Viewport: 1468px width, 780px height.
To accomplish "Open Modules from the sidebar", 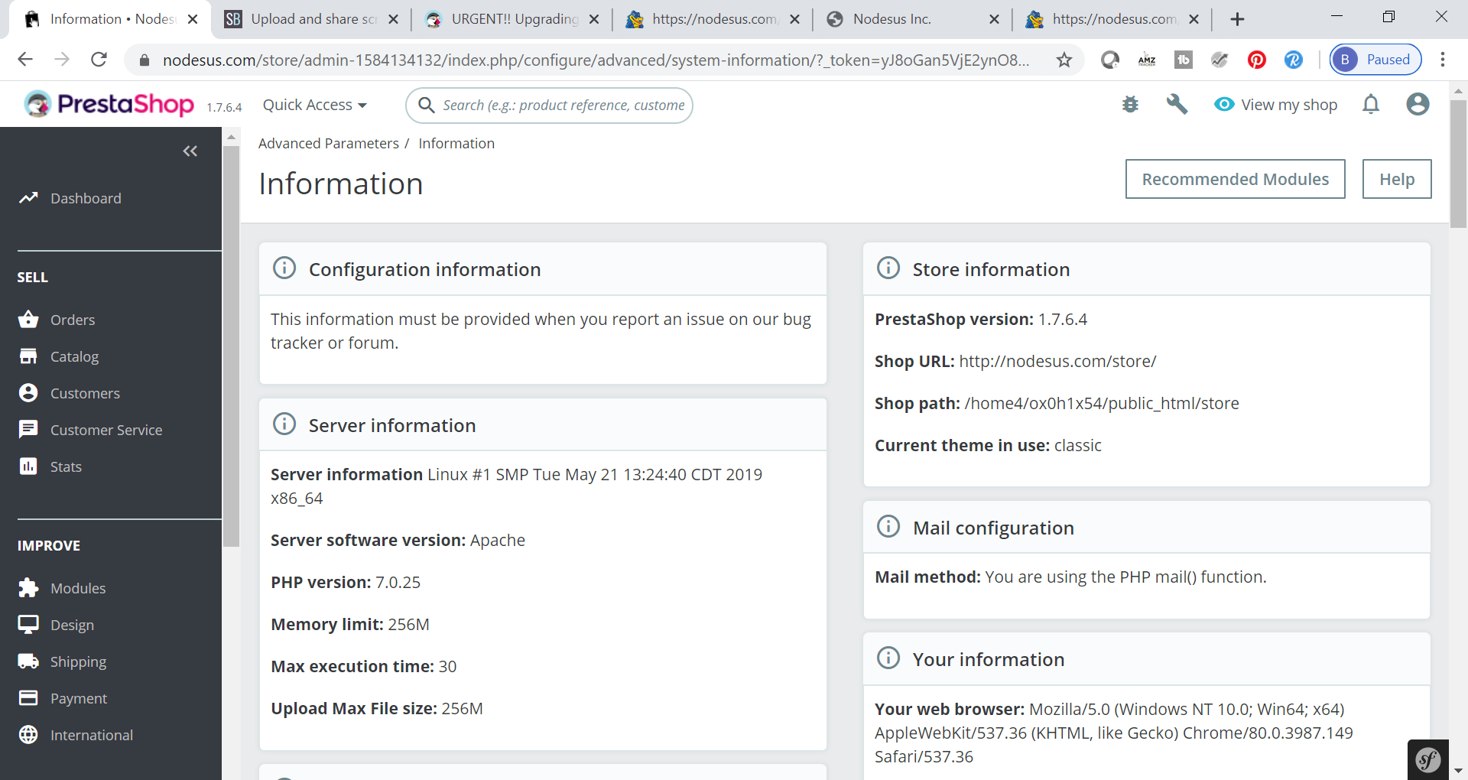I will 77,588.
